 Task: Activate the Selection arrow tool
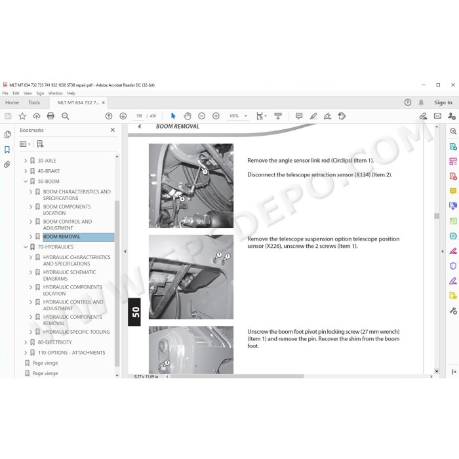(x=173, y=116)
